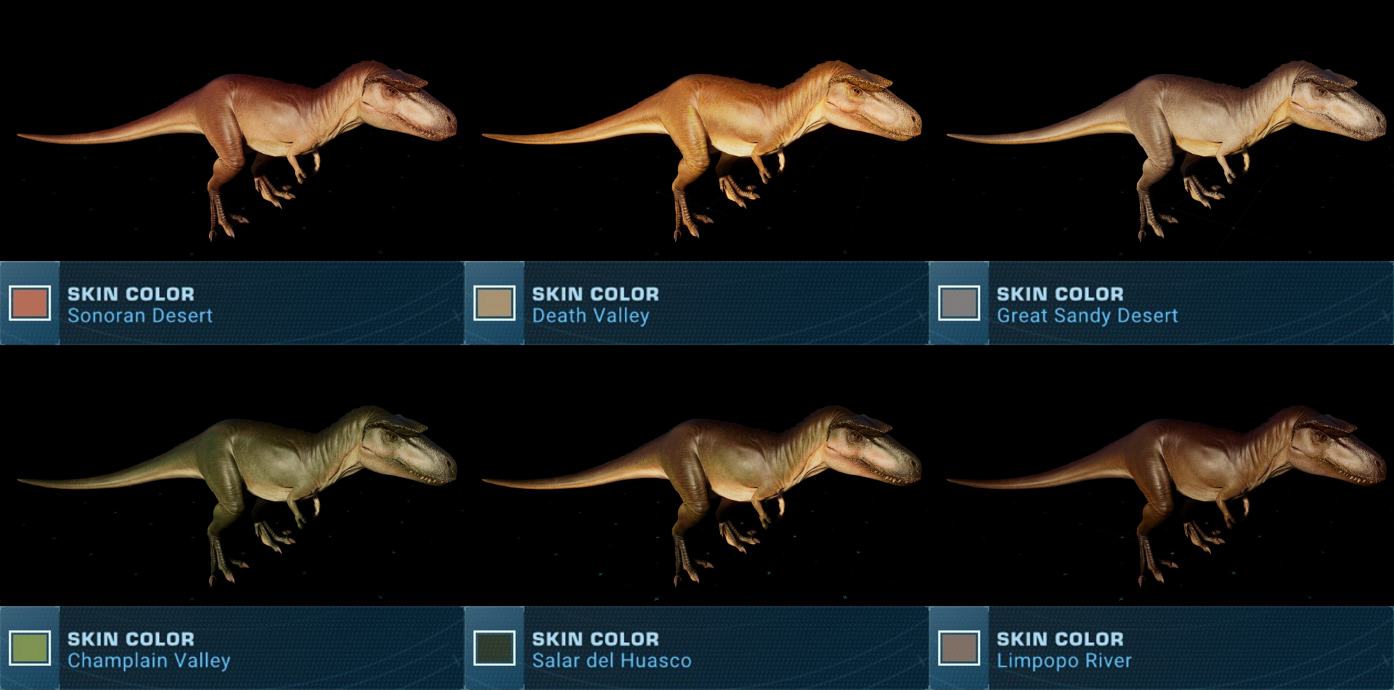Select the Death Valley skin color label
Viewport: 1394px width, 690px height.
tap(591, 316)
